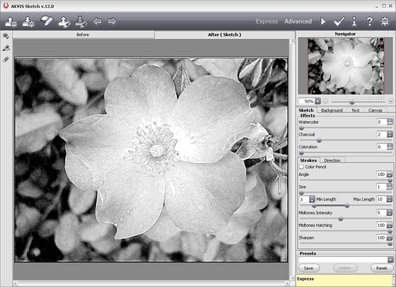Click the Watercolor slider handle
Screen dimensions: 396x287
(x=301, y=128)
